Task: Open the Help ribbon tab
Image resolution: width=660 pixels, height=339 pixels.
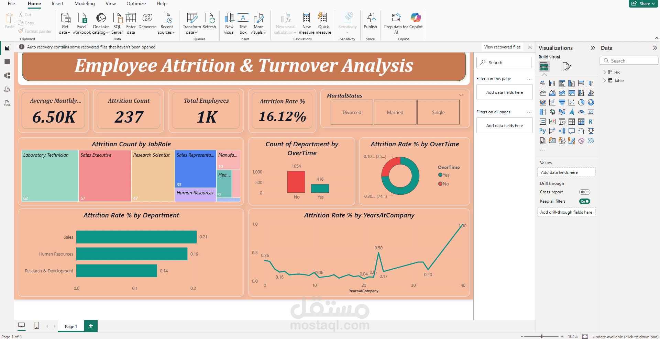Action: (x=162, y=3)
